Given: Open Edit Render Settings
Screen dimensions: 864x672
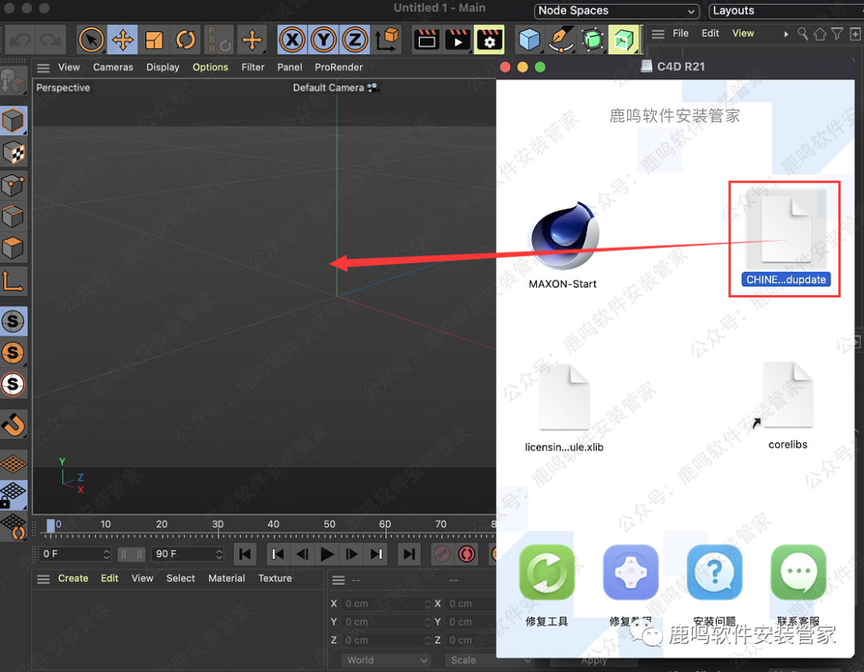Looking at the screenshot, I should 489,39.
